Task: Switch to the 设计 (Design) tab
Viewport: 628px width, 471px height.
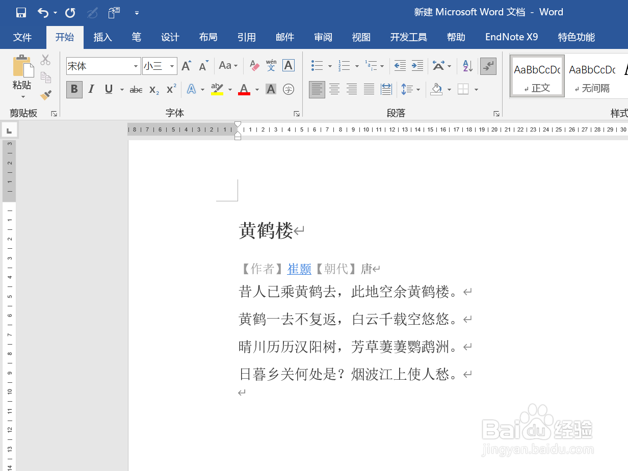Action: [x=170, y=37]
